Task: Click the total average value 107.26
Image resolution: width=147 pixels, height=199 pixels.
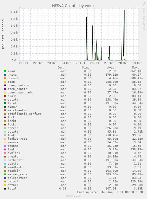Action: (x=111, y=188)
